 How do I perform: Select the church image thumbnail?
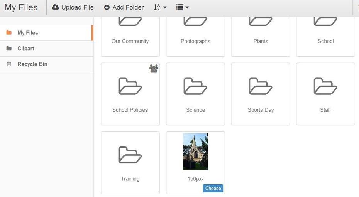(195, 152)
